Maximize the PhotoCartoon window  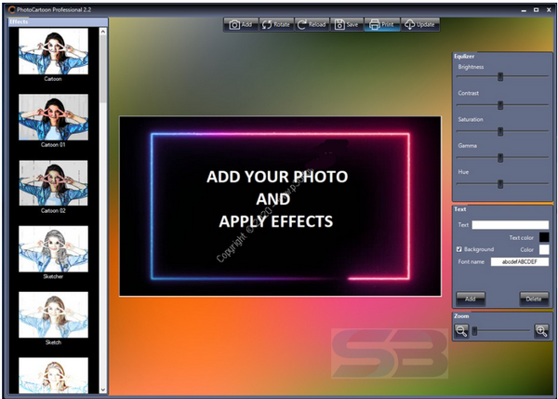click(536, 10)
